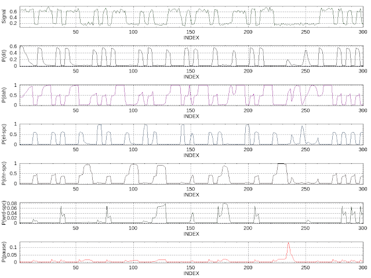Click the 0.6 tick on the P(dit) axis
Viewport: 371px width, 278px height.
pyautogui.click(x=14, y=46)
